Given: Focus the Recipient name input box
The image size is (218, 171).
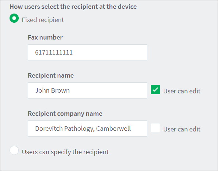Looking at the screenshot, I should tap(87, 90).
